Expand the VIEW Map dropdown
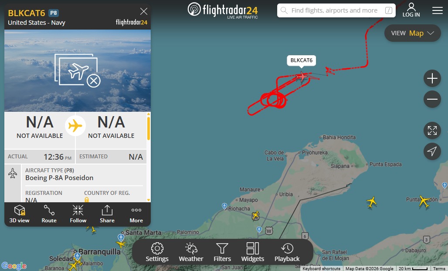 [x=412, y=33]
